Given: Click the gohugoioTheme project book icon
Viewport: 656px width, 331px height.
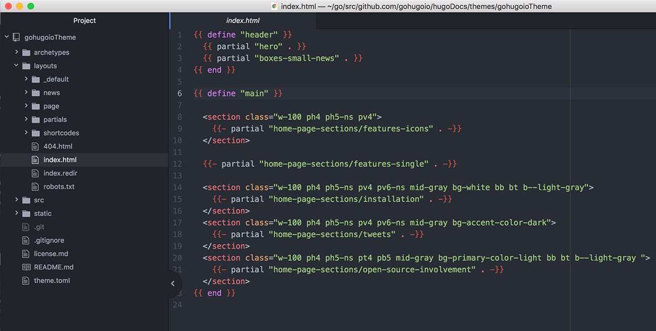Looking at the screenshot, I should pos(16,37).
